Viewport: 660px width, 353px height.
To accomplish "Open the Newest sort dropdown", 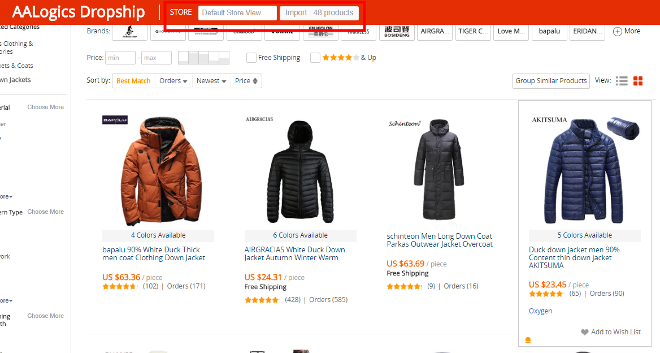I will 211,81.
